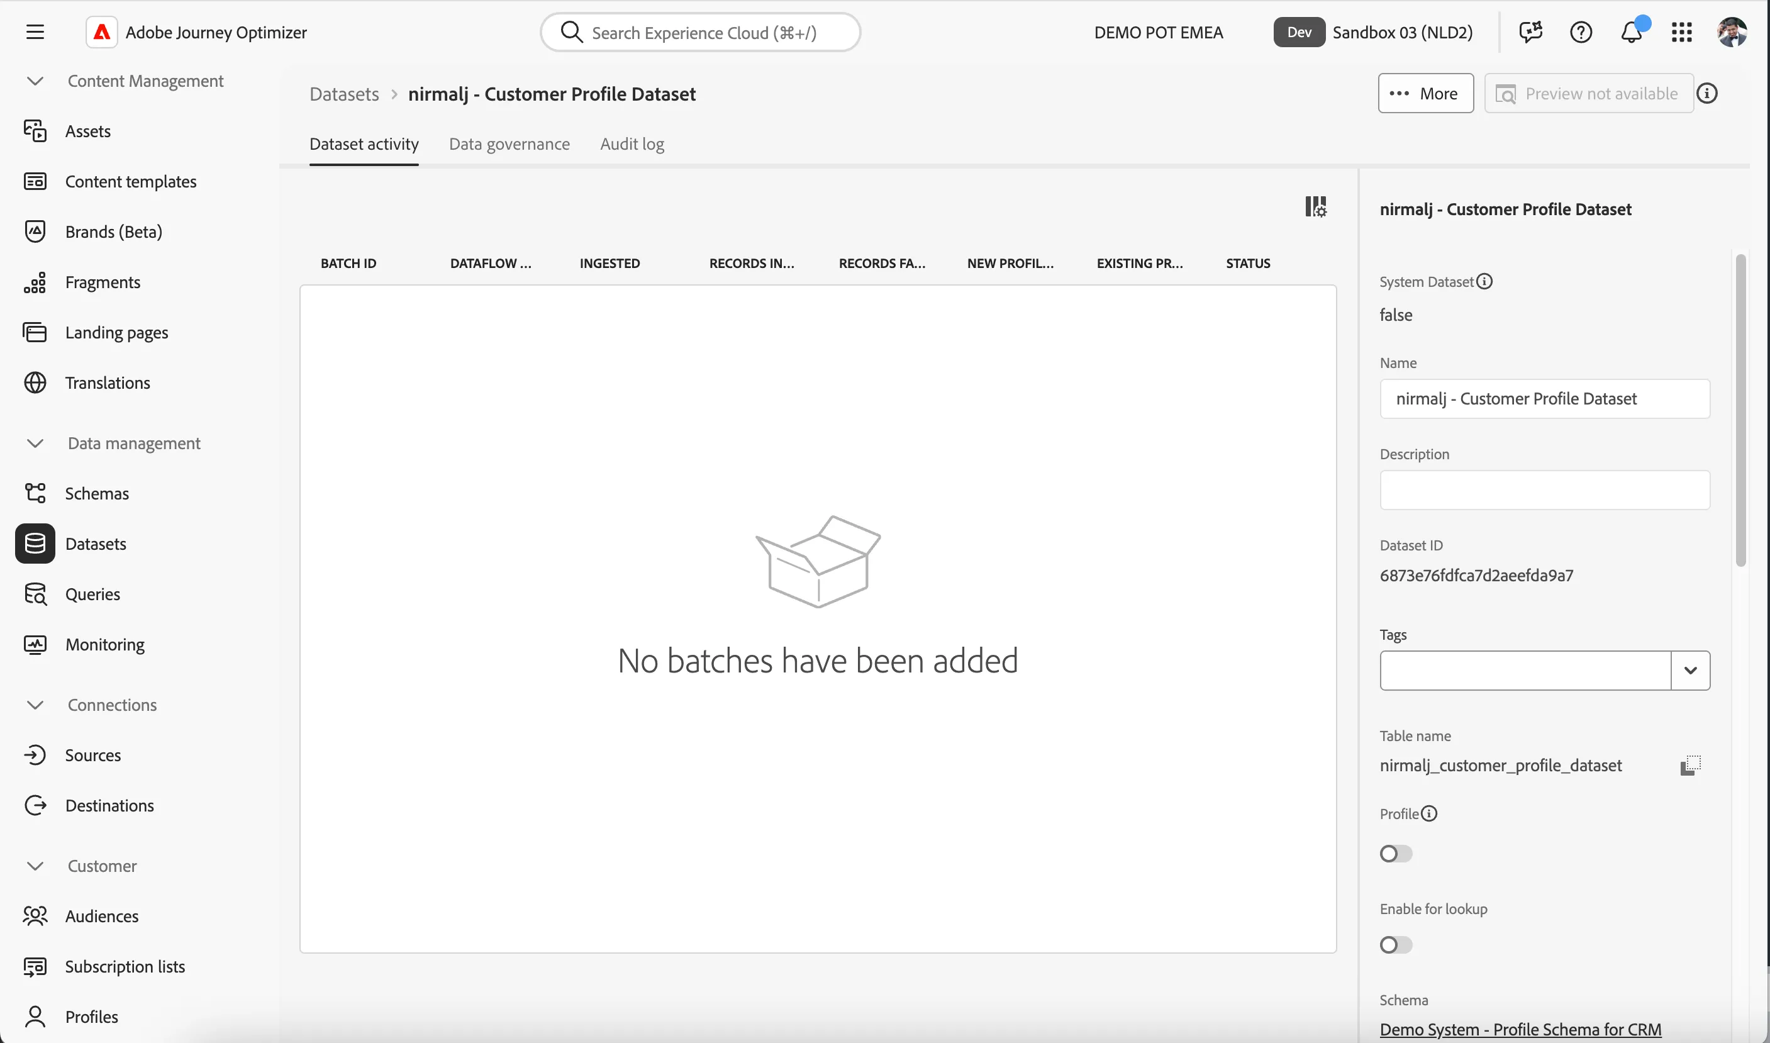Open the help question mark icon

pyautogui.click(x=1581, y=32)
